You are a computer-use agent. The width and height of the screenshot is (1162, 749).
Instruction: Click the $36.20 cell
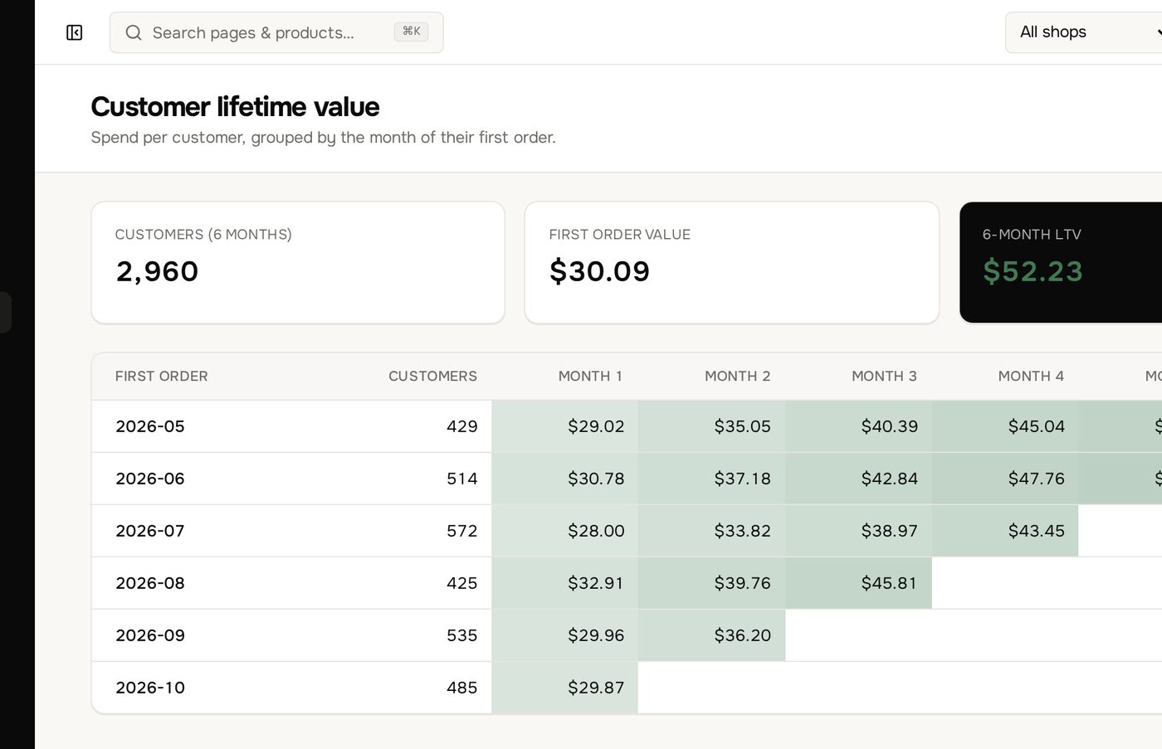point(711,635)
